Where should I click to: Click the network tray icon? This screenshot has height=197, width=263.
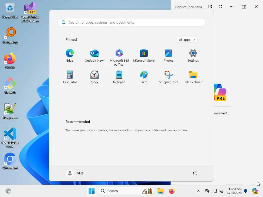(215, 191)
